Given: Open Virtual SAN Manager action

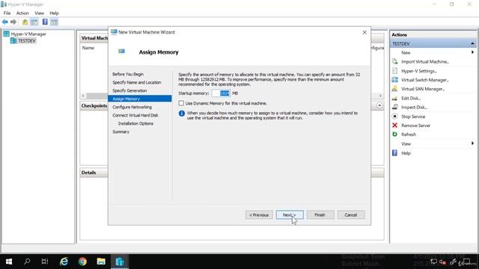Looking at the screenshot, I should click(x=423, y=89).
